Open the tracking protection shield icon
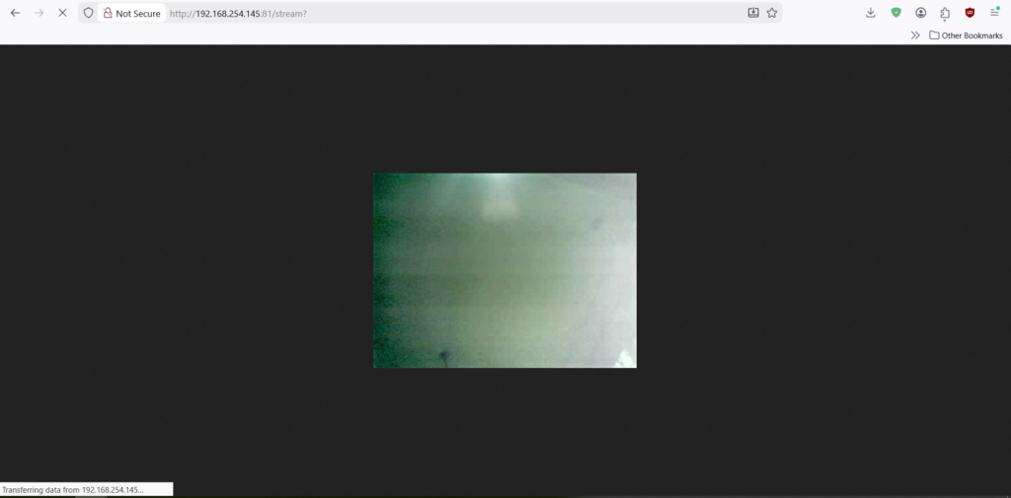Image resolution: width=1011 pixels, height=498 pixels. tap(88, 13)
